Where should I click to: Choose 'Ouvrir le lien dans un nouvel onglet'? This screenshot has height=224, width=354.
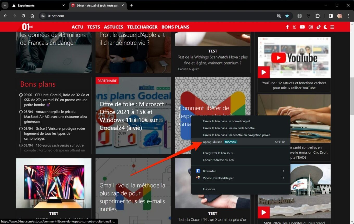coord(241,121)
